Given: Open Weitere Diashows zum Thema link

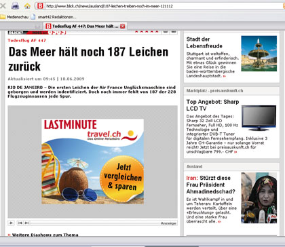Looking at the screenshot, I should (45, 235).
